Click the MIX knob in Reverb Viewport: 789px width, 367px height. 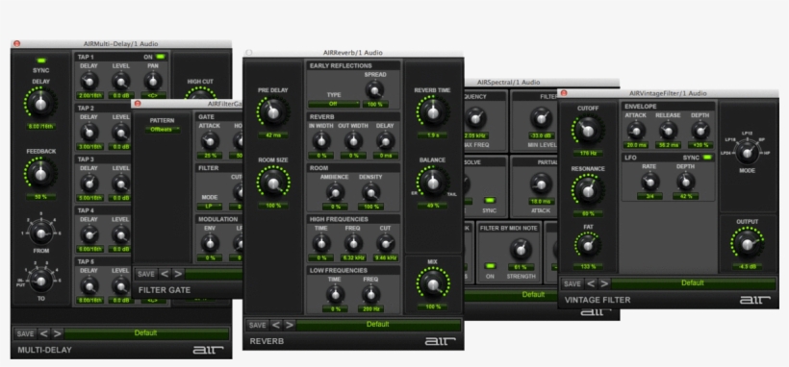pyautogui.click(x=432, y=284)
